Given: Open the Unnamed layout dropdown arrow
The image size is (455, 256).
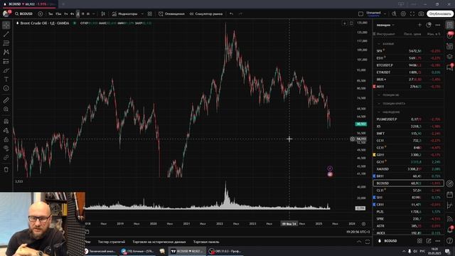Looking at the screenshot, I should click(385, 14).
